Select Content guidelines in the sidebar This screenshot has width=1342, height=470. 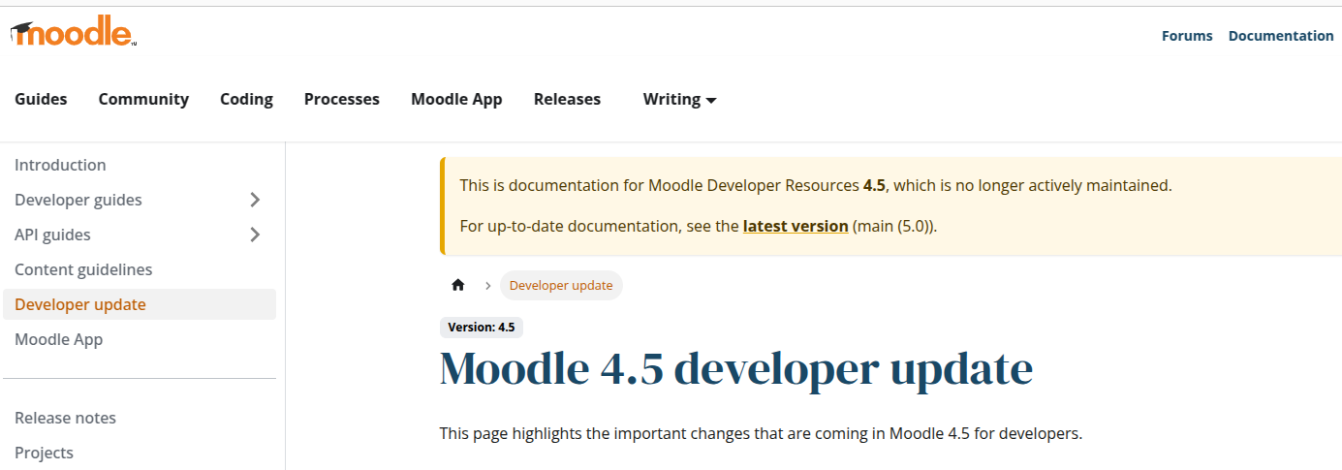(140, 269)
